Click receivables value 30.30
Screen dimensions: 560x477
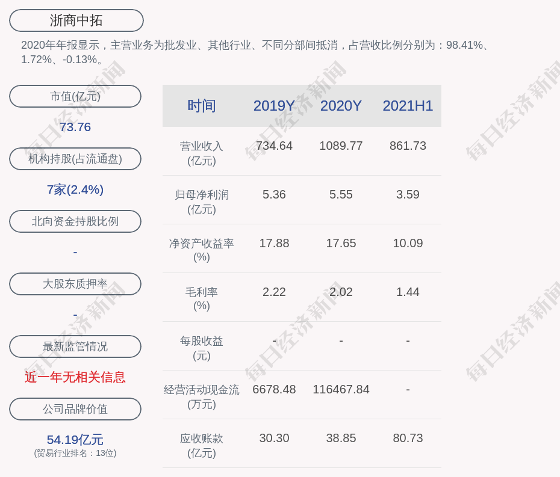point(275,438)
